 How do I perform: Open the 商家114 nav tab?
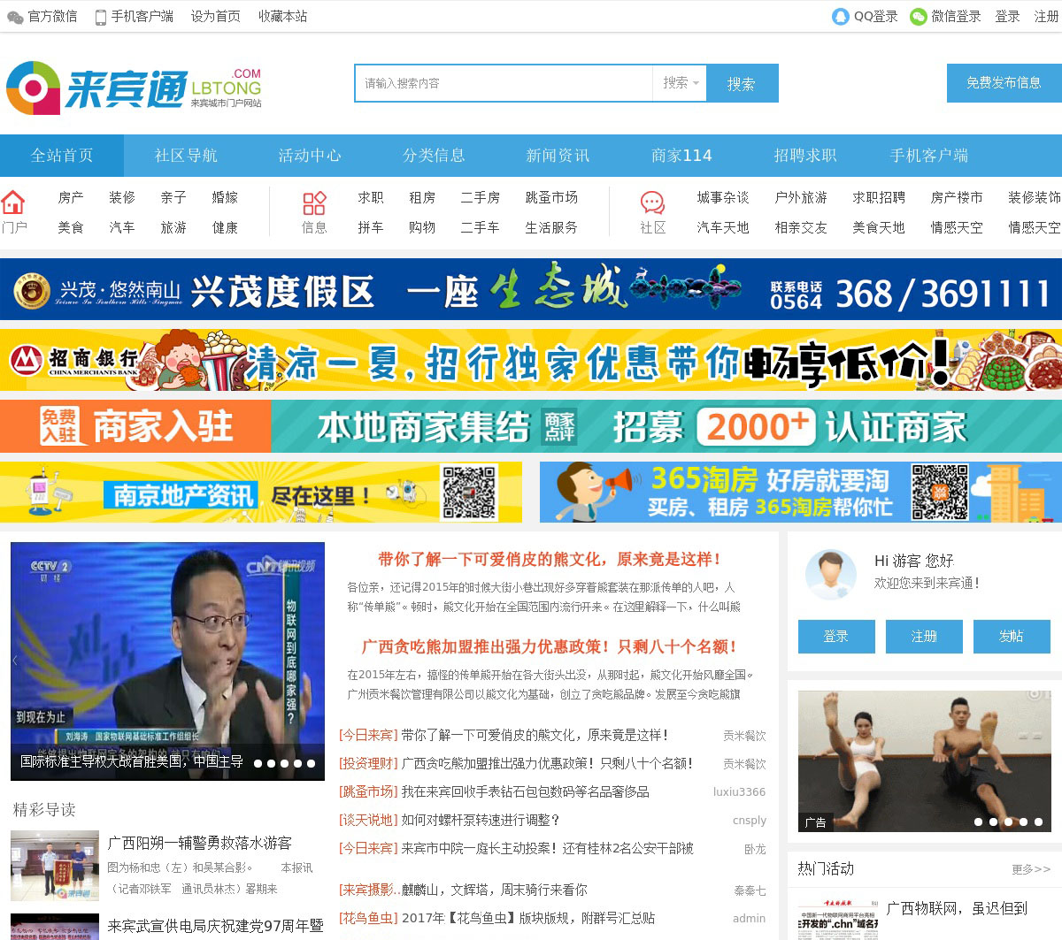[x=681, y=156]
